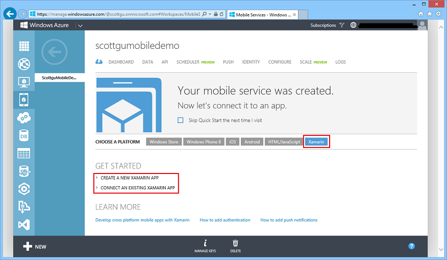Click the browser forward button
This screenshot has width=447, height=260.
click(22, 14)
